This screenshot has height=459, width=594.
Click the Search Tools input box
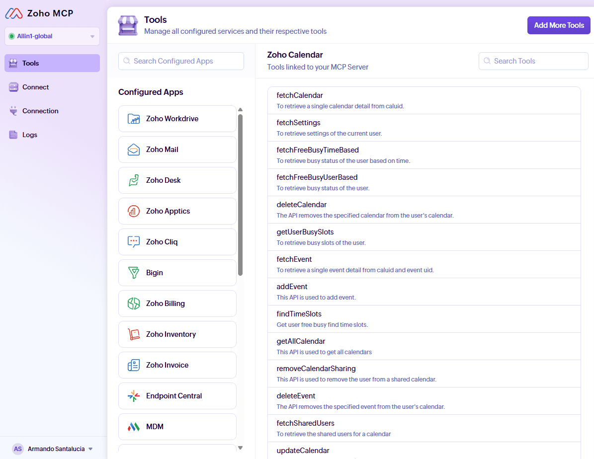click(x=533, y=61)
